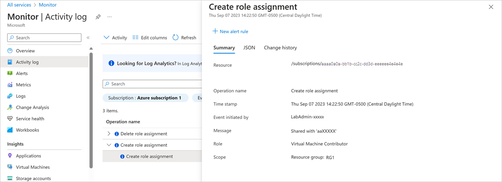Close the Create role assignment panel
Image resolution: width=502 pixels, height=182 pixels.
point(491,7)
